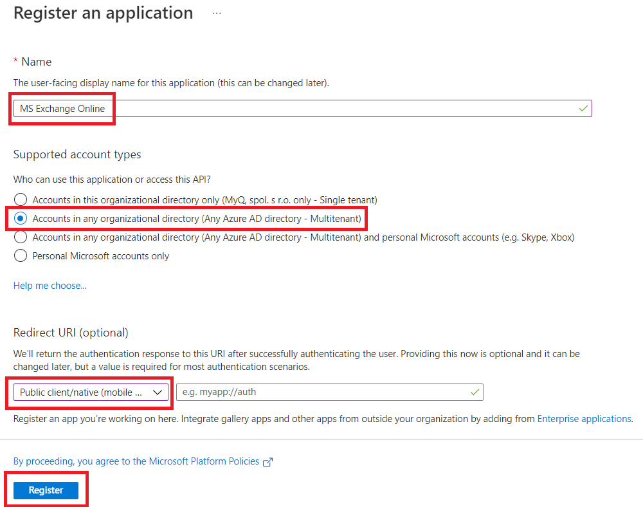Click the green validation checkmark in the Name field
The width and height of the screenshot is (643, 507).
pyautogui.click(x=583, y=108)
